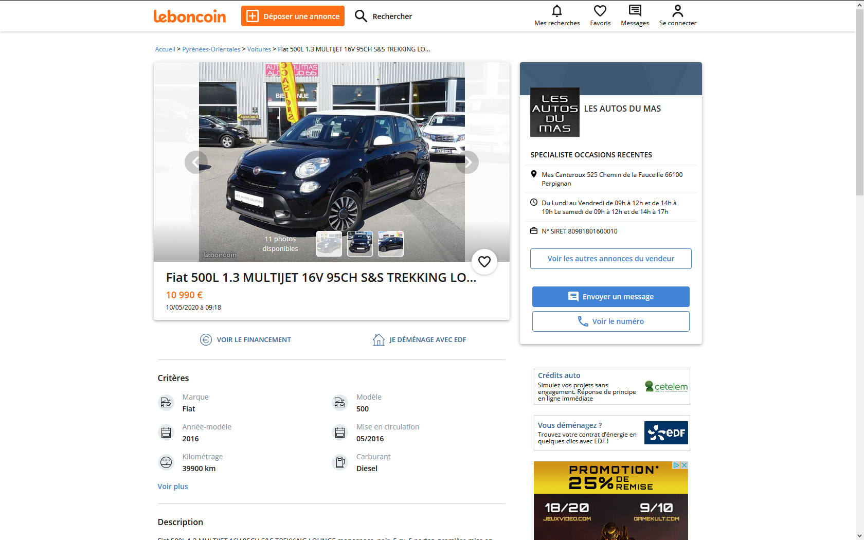Click the 05/2016 registration date value
Image resolution: width=864 pixels, height=540 pixels.
[x=370, y=439]
